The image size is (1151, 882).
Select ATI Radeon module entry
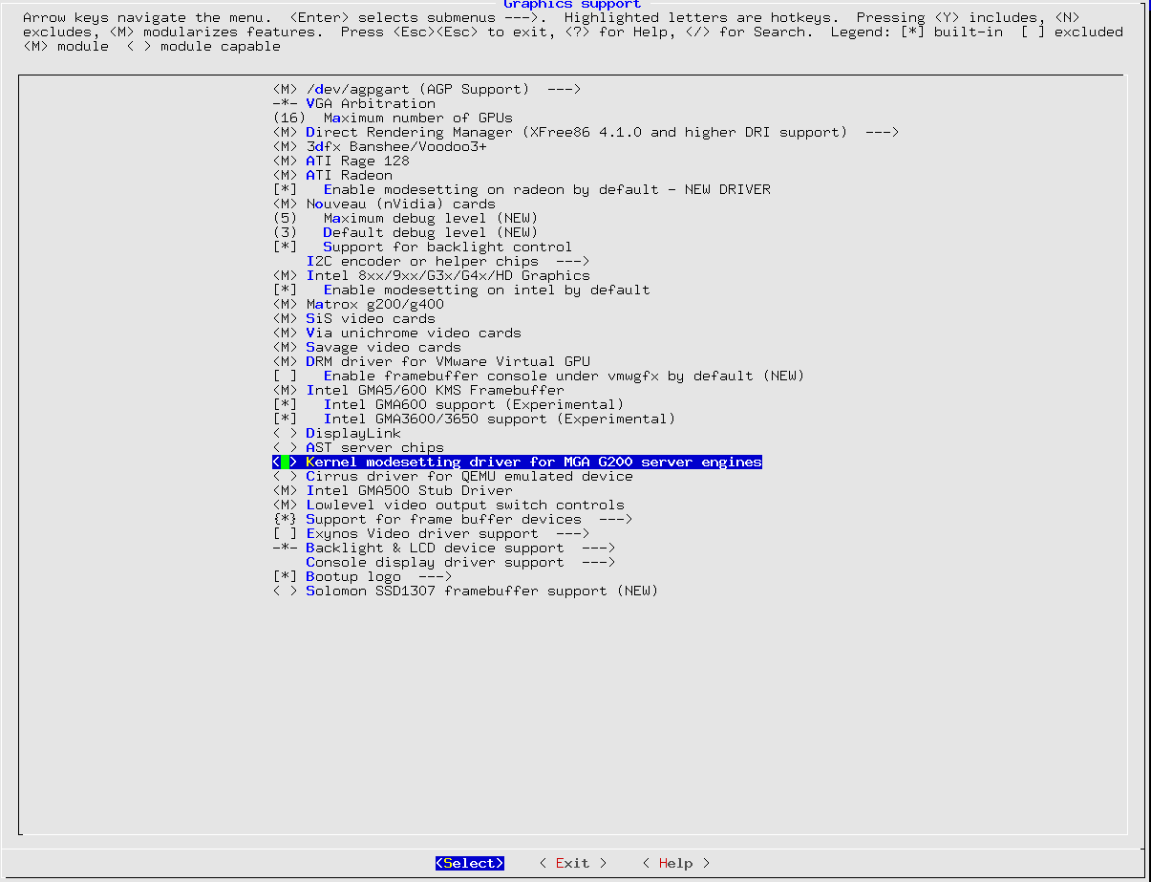pyautogui.click(x=332, y=175)
